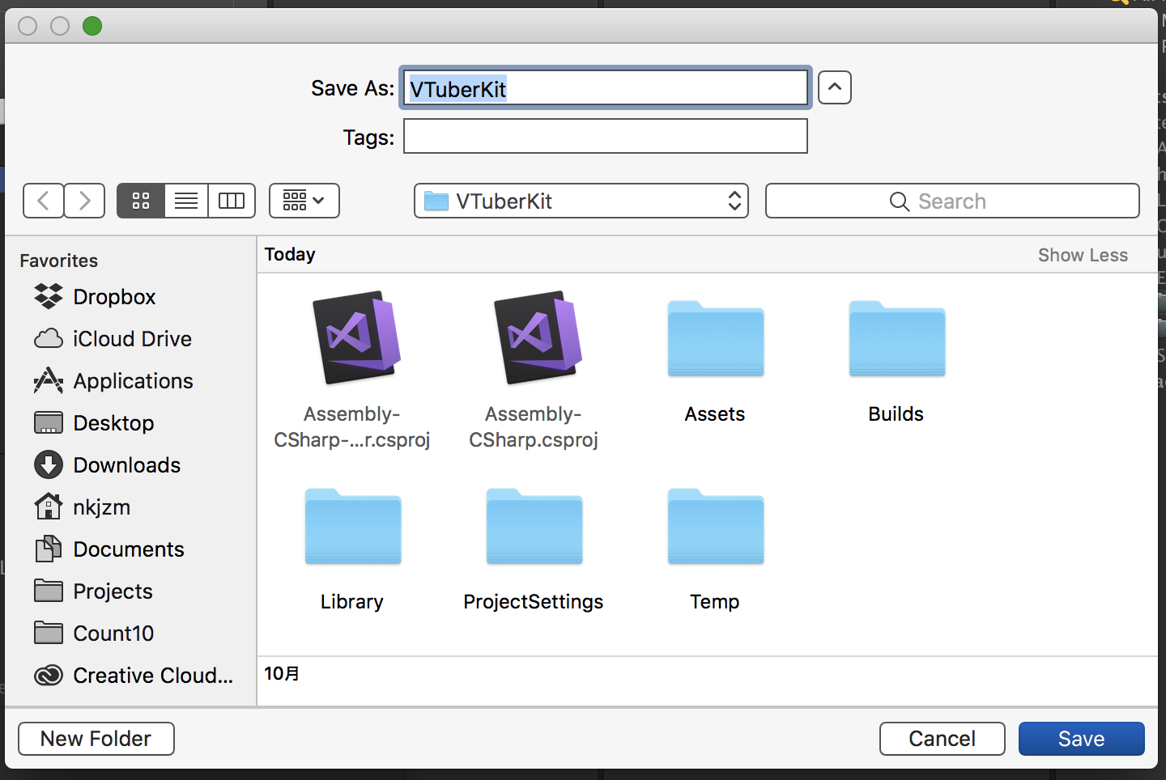Click the Tags input field
The width and height of the screenshot is (1166, 780).
(606, 136)
